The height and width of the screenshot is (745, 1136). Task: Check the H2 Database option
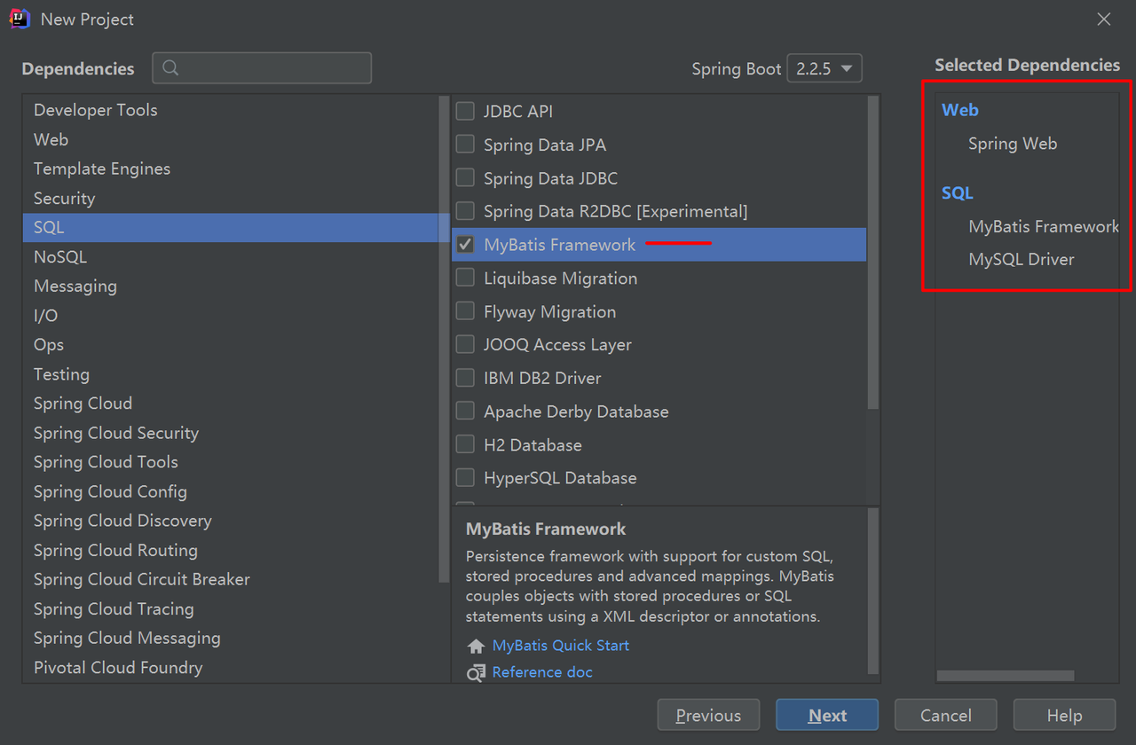click(465, 444)
